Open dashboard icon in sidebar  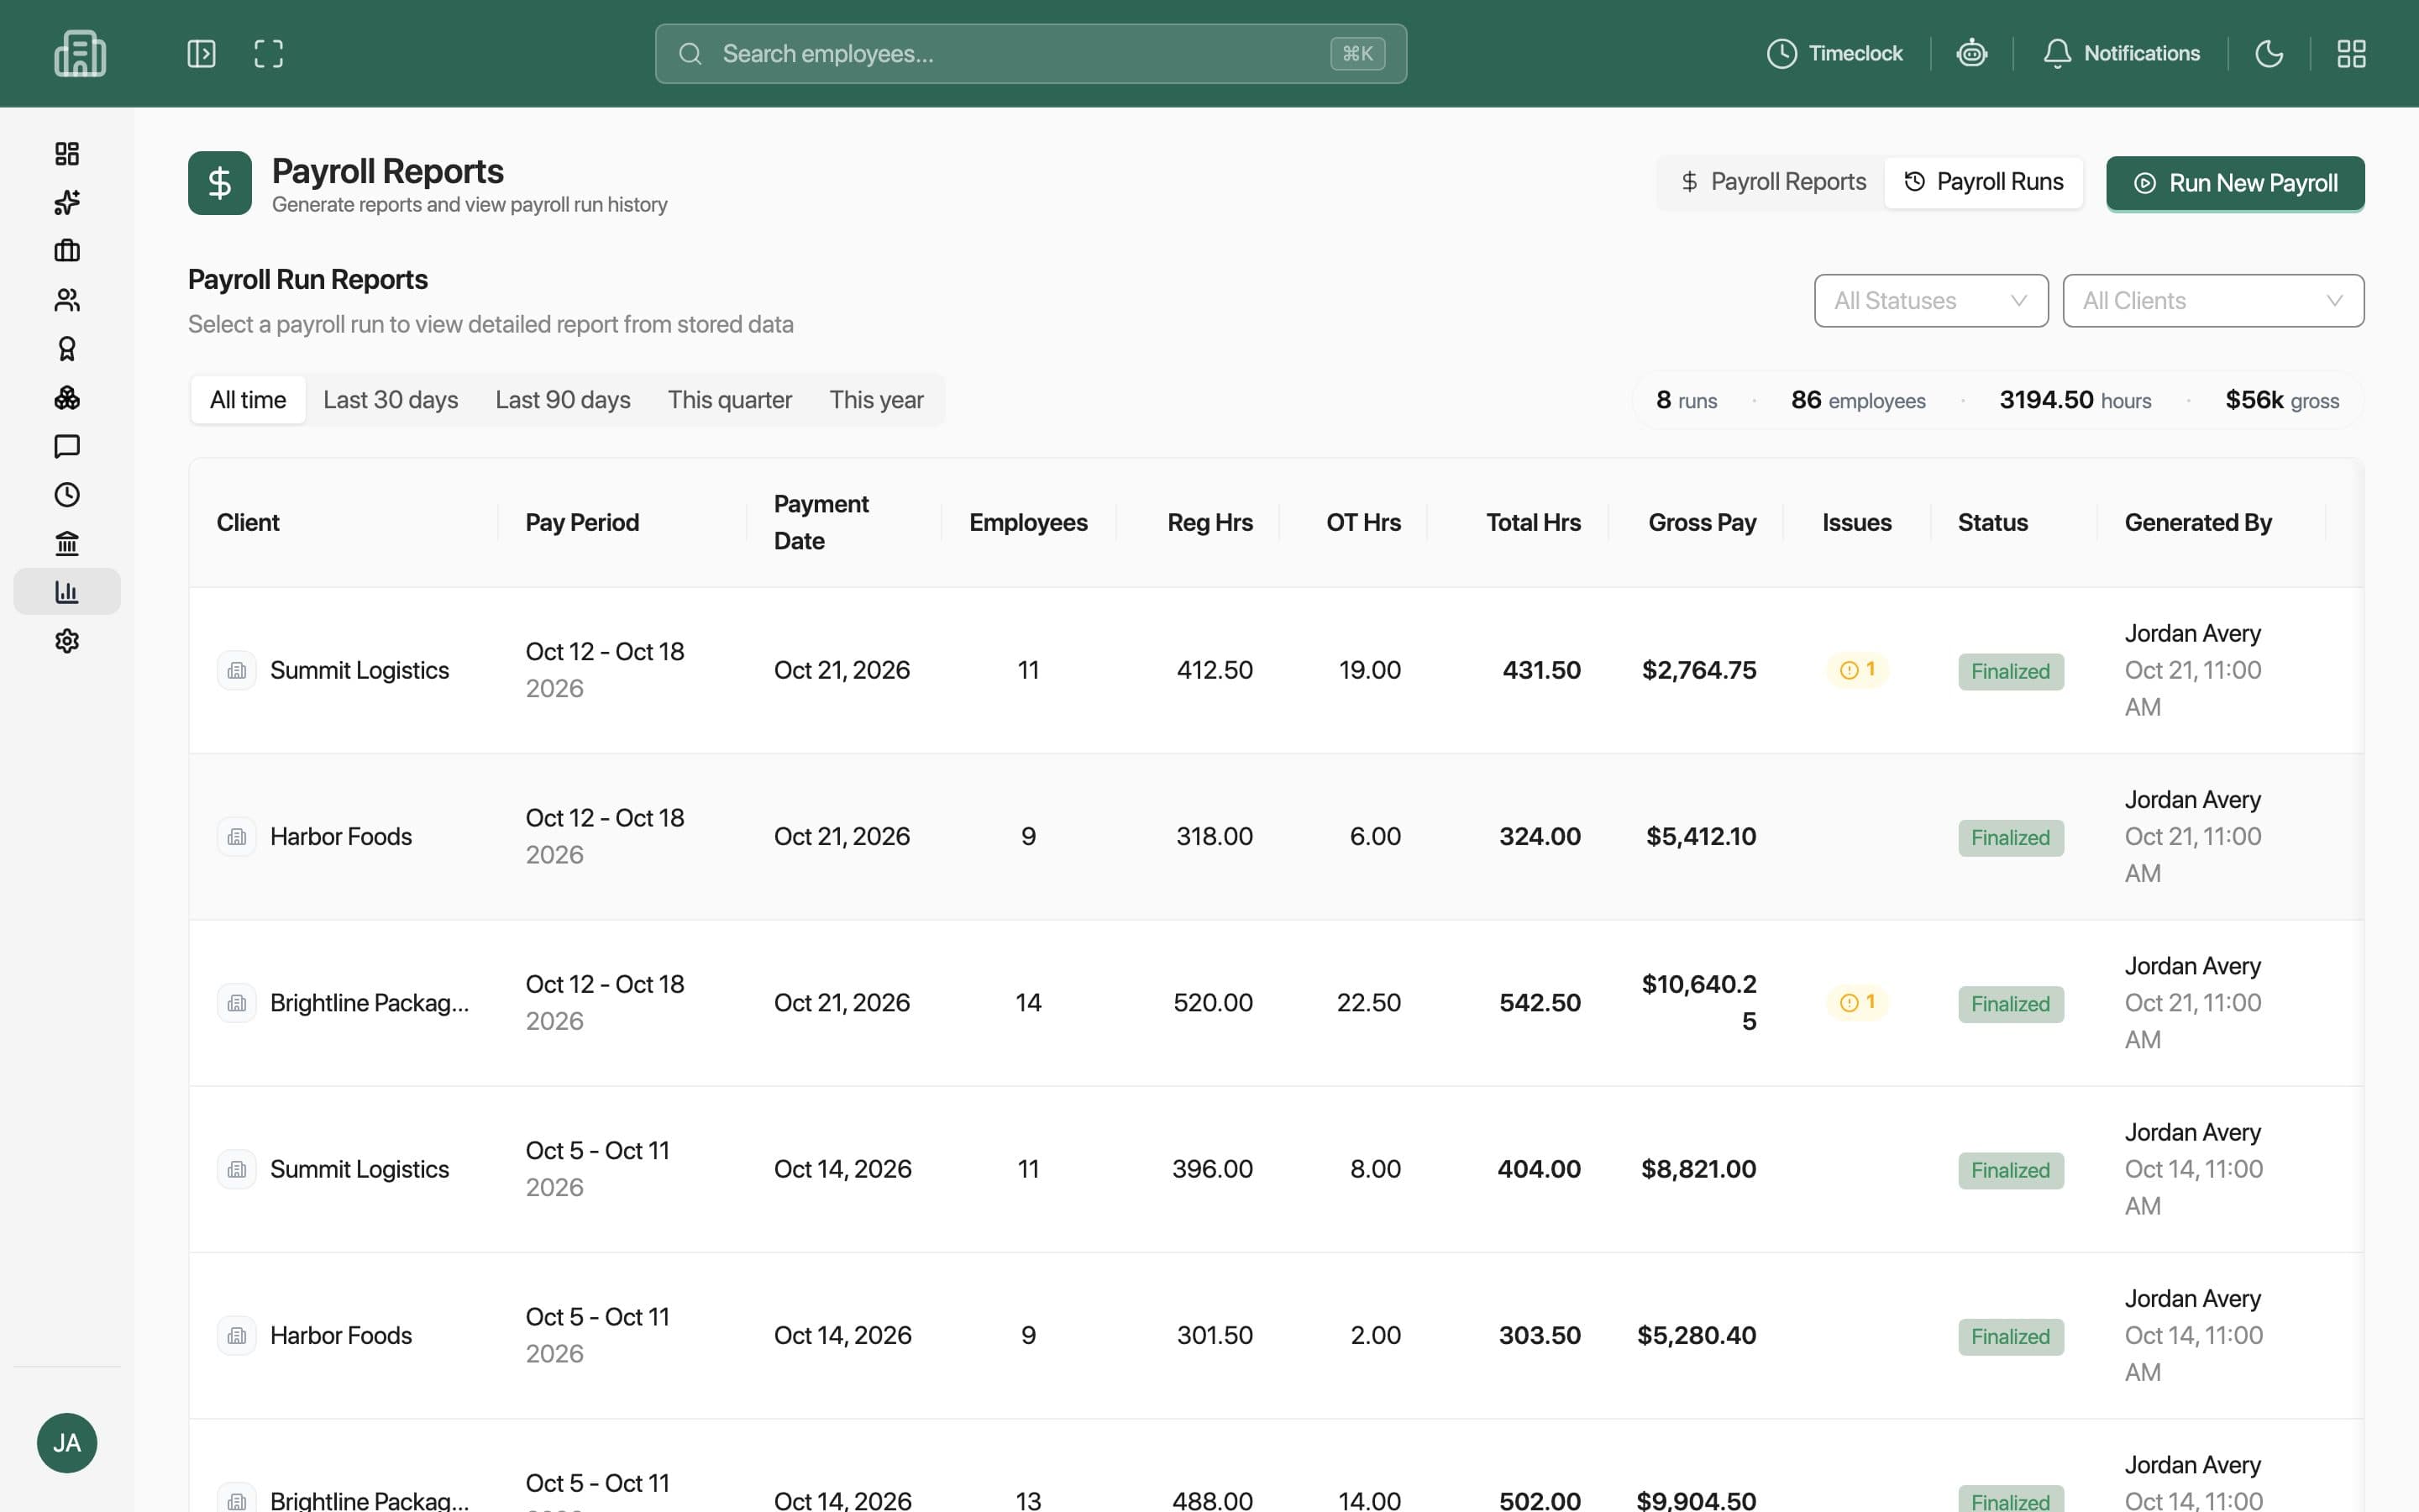67,153
